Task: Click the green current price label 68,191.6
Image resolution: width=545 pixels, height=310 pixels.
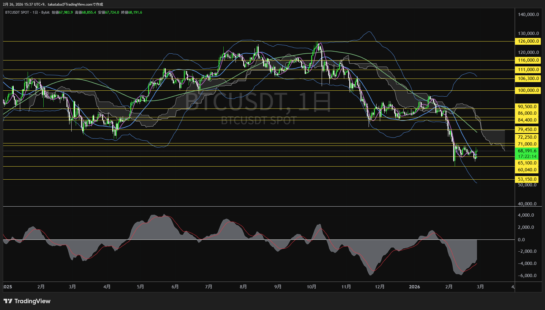Action: [527, 151]
